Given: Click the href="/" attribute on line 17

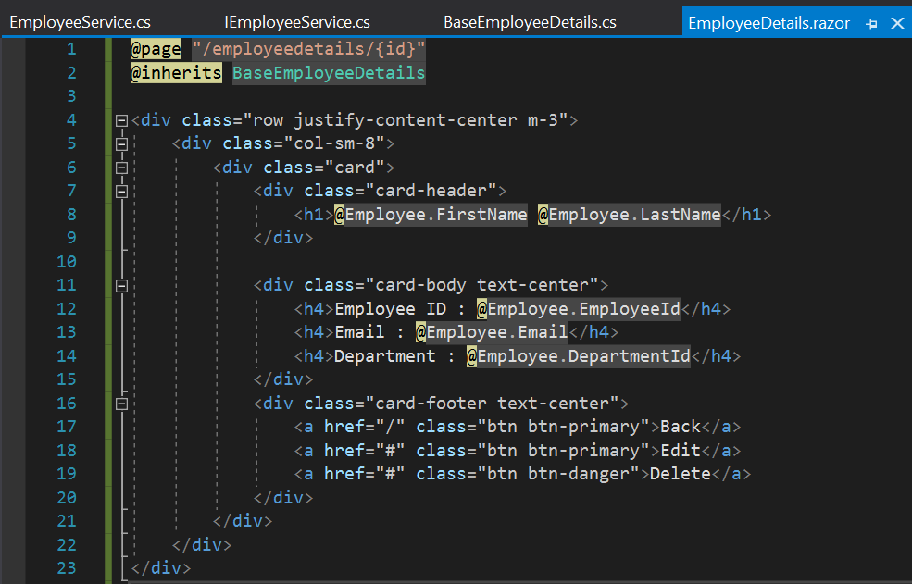Looking at the screenshot, I should point(364,427).
